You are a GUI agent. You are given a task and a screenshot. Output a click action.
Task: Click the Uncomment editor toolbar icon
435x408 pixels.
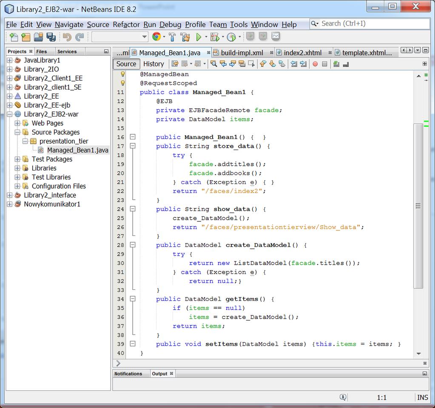tap(346, 64)
